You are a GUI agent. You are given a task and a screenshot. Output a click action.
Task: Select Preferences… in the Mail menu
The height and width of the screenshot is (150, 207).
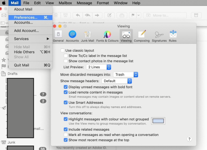point(26,17)
